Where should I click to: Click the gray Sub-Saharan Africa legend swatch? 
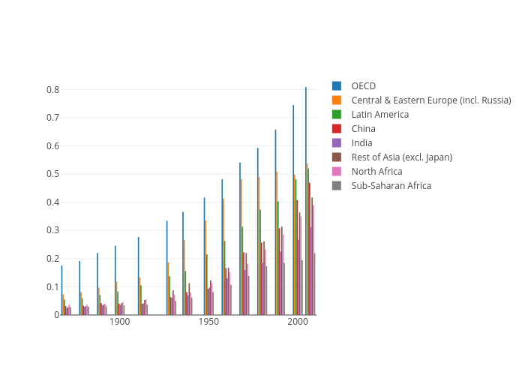[337, 185]
